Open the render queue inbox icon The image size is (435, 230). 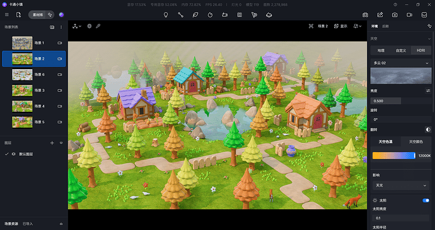424,15
